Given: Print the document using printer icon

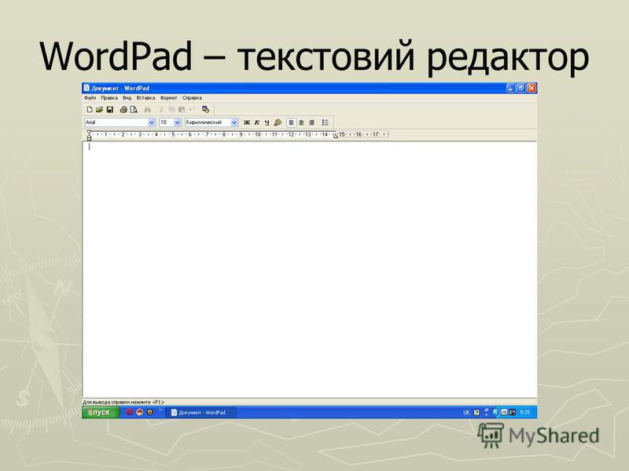Looking at the screenshot, I should click(123, 109).
